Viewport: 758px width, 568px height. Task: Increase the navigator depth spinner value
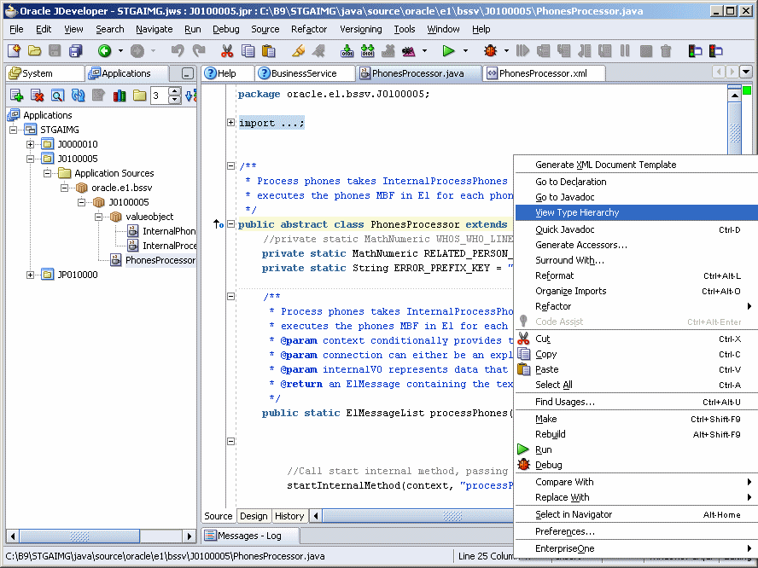click(174, 92)
